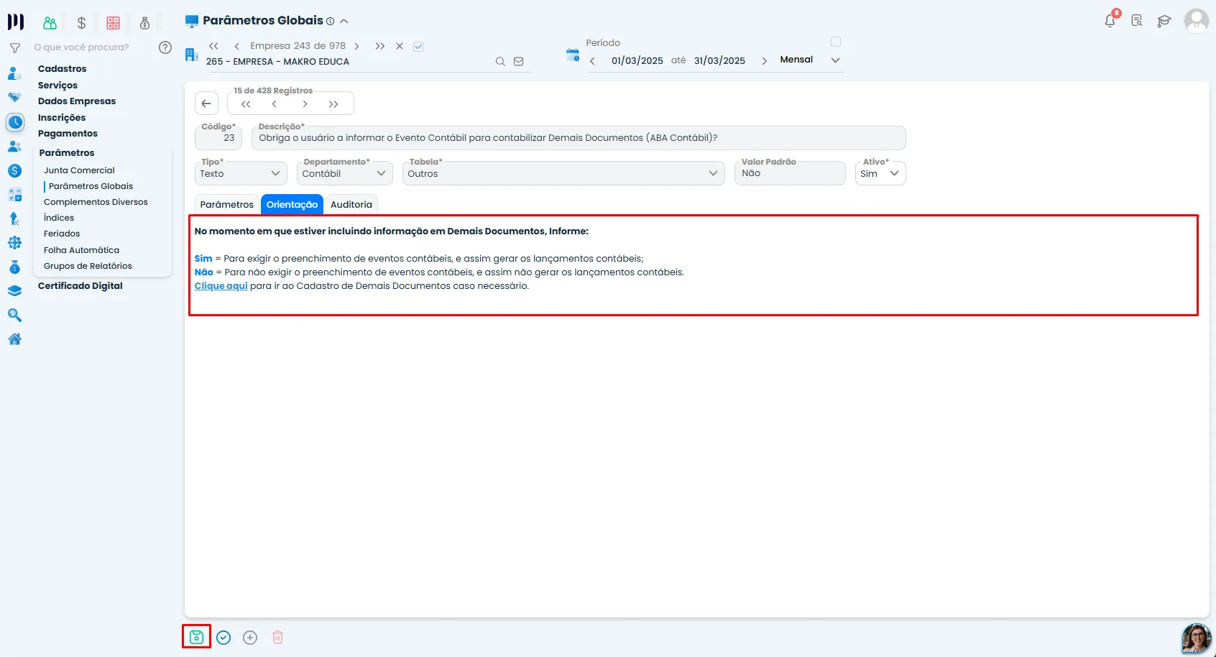Screen dimensions: 1216x657
Task: Go to next record with single chevron
Action: (305, 104)
